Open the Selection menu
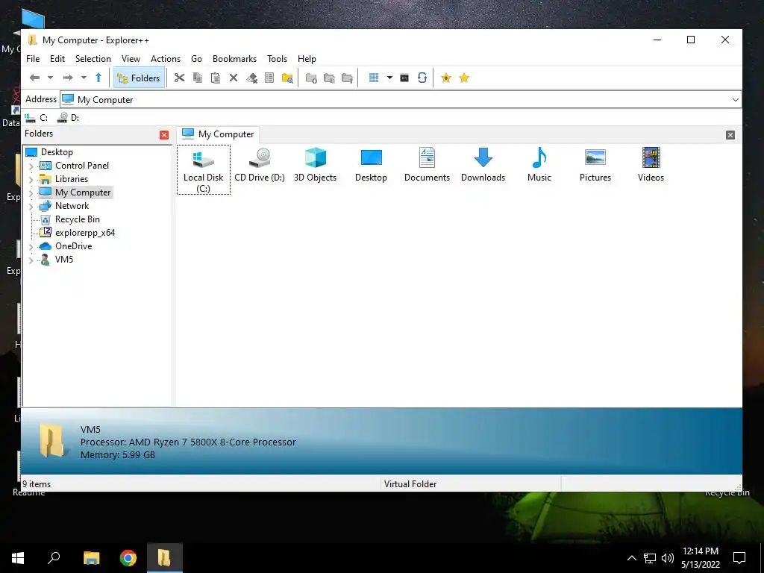This screenshot has width=764, height=573. click(93, 59)
